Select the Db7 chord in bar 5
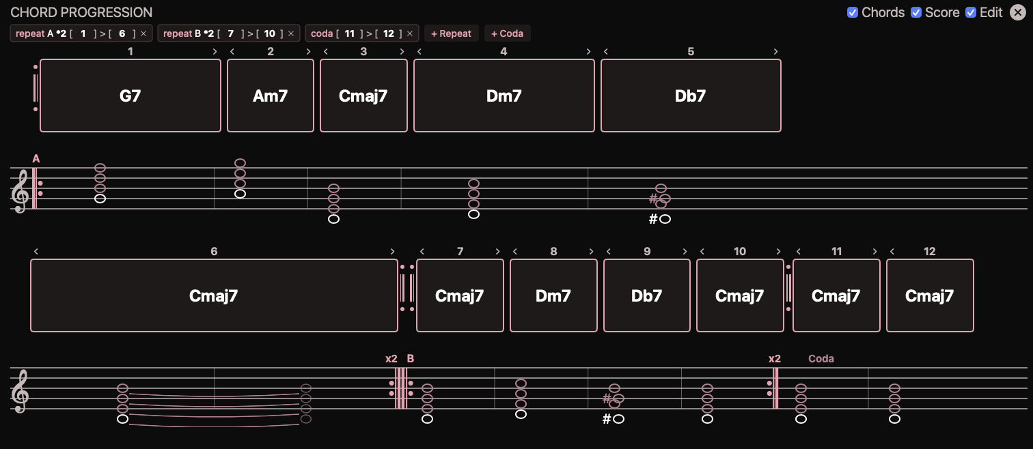The image size is (1033, 449). coord(690,96)
